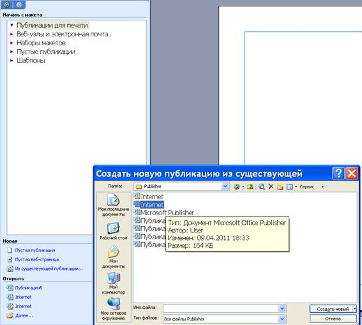362x325 pixels.
Task: Click the Views icon in the dialog toolbar
Action: [289, 186]
